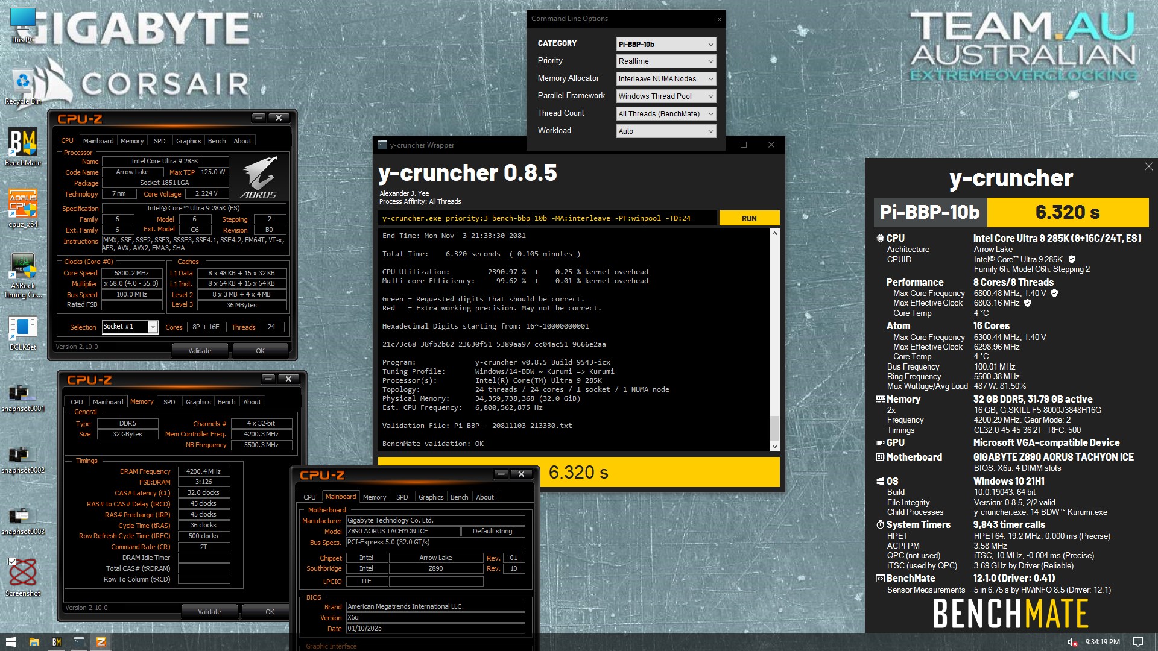Image resolution: width=1158 pixels, height=651 pixels.
Task: Switch to CPU-Z taskbar icon
Action: tap(101, 642)
